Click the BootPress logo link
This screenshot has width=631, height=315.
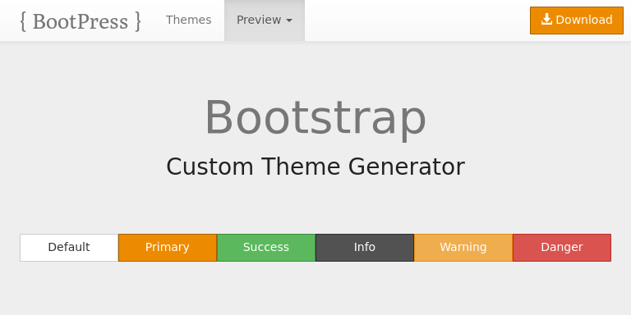point(81,21)
